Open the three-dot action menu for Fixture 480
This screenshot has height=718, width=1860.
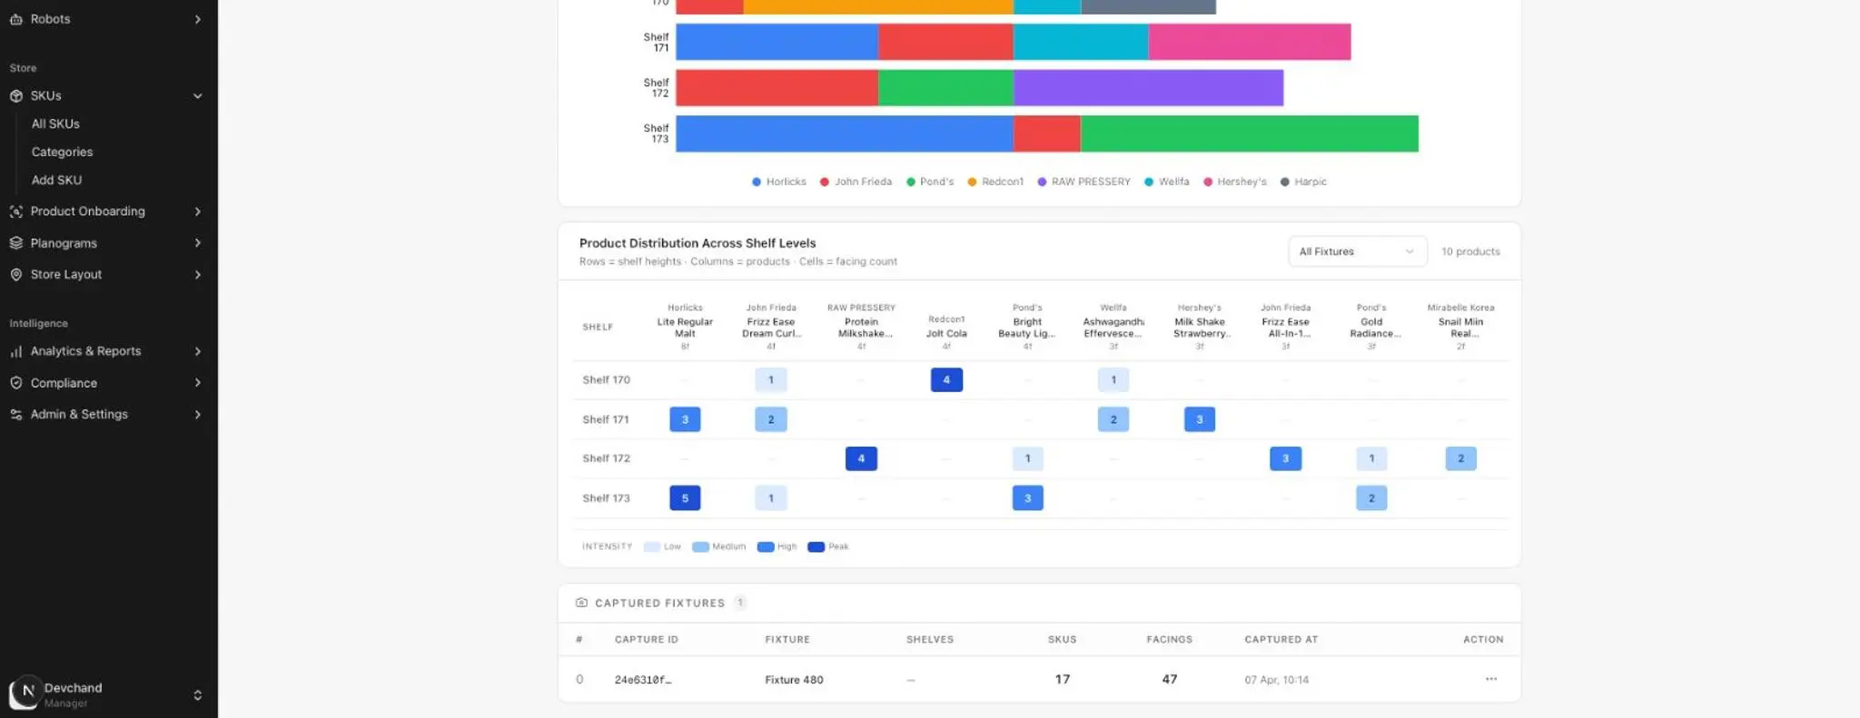[x=1490, y=679]
